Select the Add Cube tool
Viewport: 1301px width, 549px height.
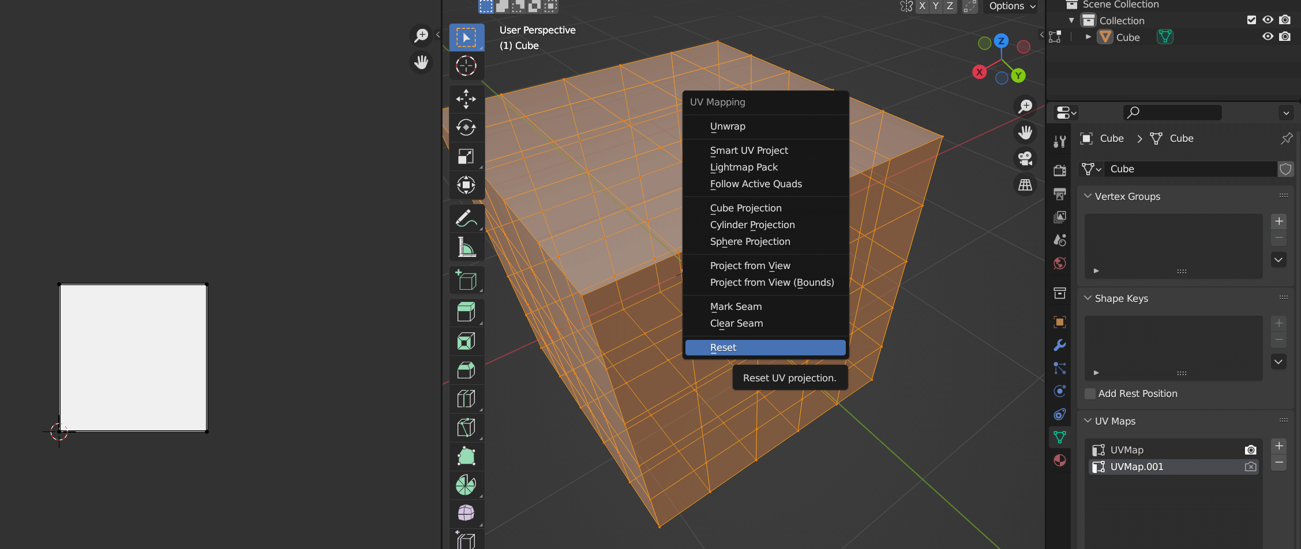tap(466, 281)
